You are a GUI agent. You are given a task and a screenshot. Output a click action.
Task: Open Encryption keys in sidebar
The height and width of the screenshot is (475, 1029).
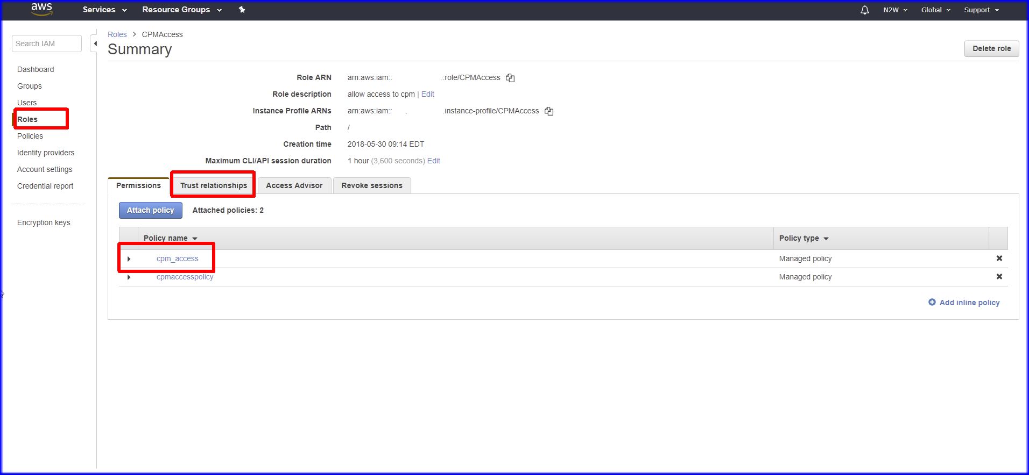(x=44, y=222)
